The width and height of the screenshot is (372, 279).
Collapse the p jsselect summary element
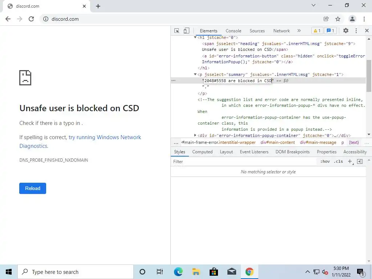pos(195,74)
